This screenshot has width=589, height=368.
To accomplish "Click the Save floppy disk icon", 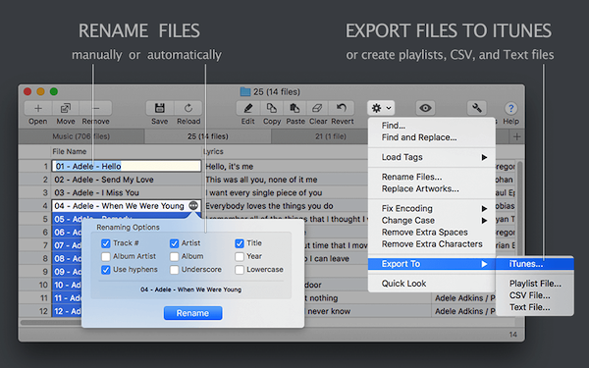I will [160, 109].
